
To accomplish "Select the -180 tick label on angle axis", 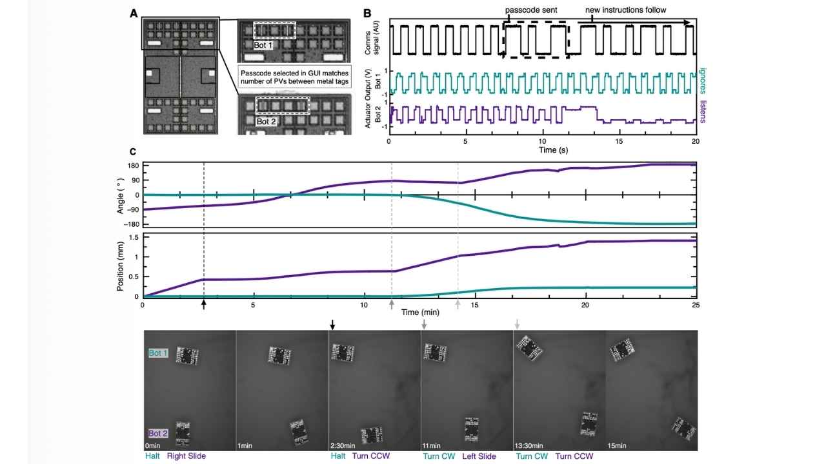I will pos(132,224).
